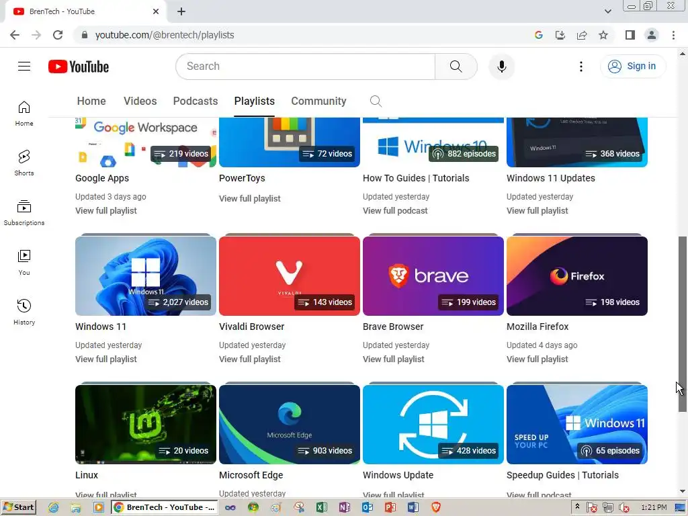Reload the page
Image resolution: width=688 pixels, height=516 pixels.
[x=58, y=35]
